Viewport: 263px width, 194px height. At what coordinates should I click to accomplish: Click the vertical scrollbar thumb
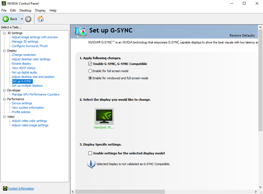(x=260, y=80)
